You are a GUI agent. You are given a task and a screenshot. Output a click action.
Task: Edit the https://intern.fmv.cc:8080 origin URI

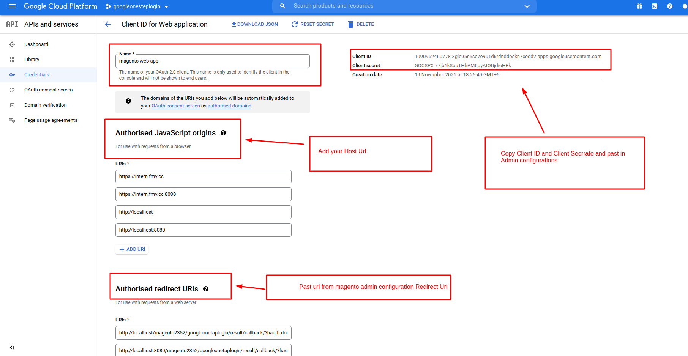[204, 194]
